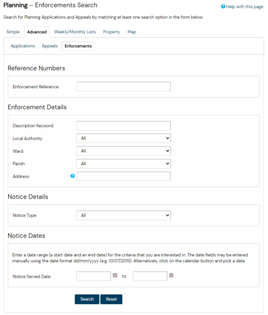Click the 'Parish:' label
Screen dimensions: 268x315
[x=19, y=164]
